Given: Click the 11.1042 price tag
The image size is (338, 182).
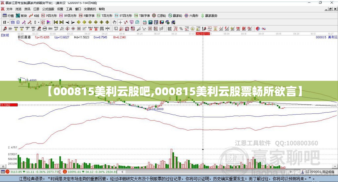Looking at the screenshot, I should pos(9,105).
